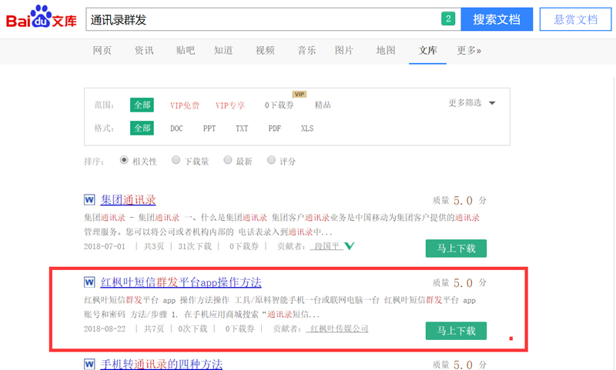The height and width of the screenshot is (370, 616).
Task: Click the green badge next to 段国平
Action: 349,246
